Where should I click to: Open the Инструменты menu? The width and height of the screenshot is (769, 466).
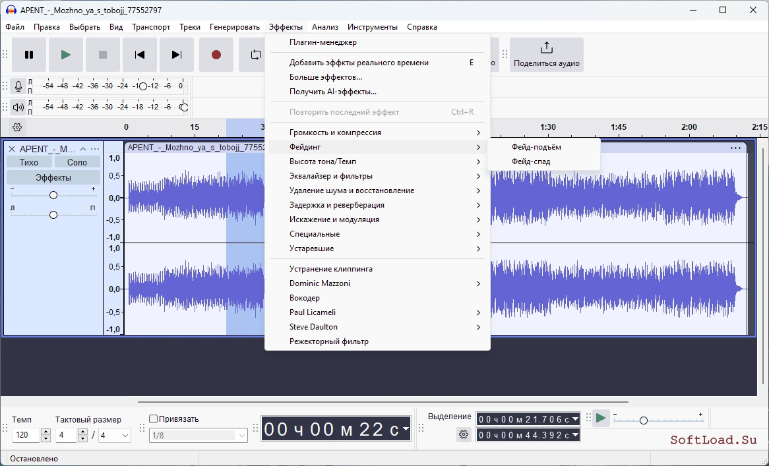coord(373,27)
